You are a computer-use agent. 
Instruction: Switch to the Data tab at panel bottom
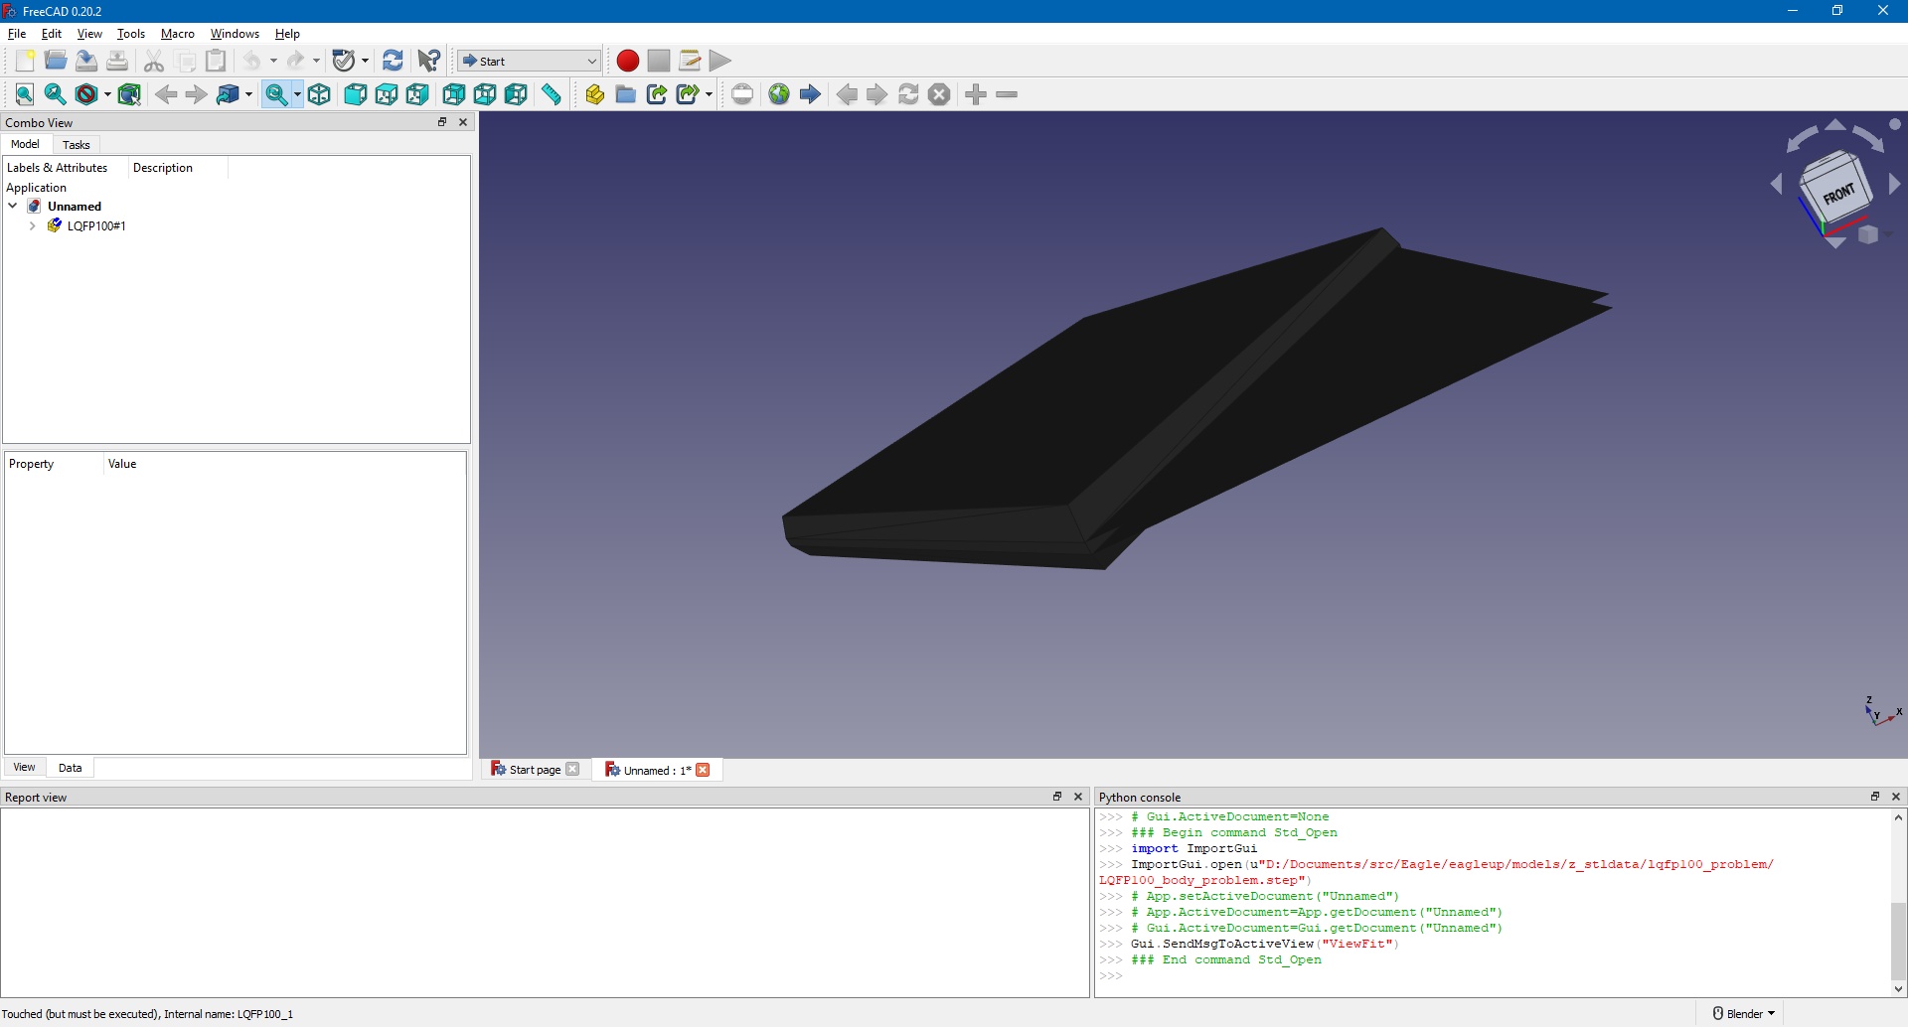pos(70,767)
